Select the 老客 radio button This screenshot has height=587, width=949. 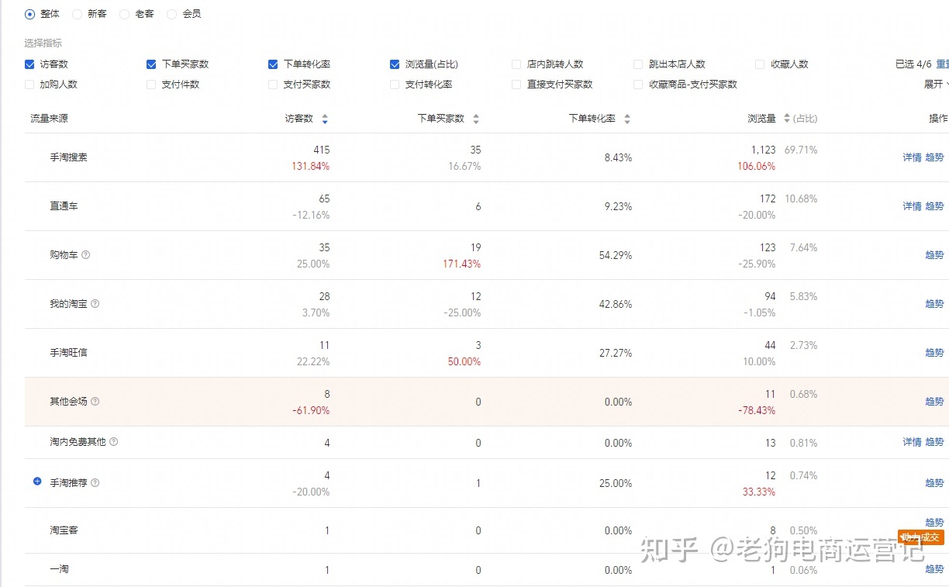tap(124, 14)
